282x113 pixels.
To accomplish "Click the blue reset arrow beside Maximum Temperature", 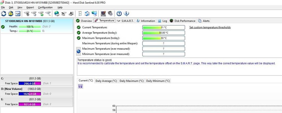I will (x=78, y=51).
